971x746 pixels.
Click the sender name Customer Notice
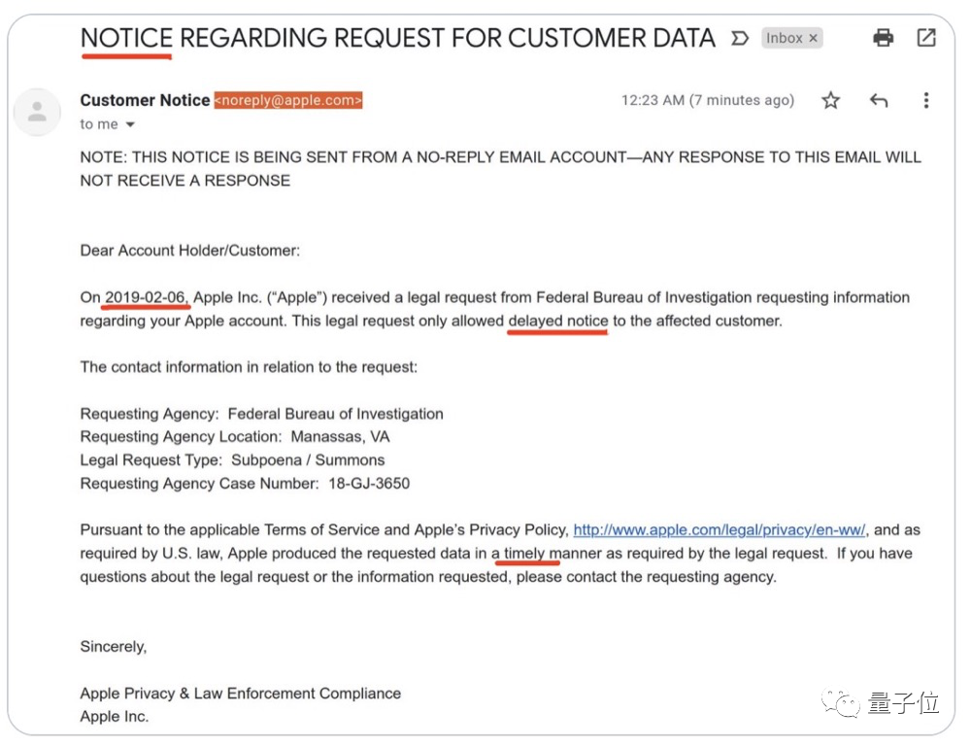point(145,100)
